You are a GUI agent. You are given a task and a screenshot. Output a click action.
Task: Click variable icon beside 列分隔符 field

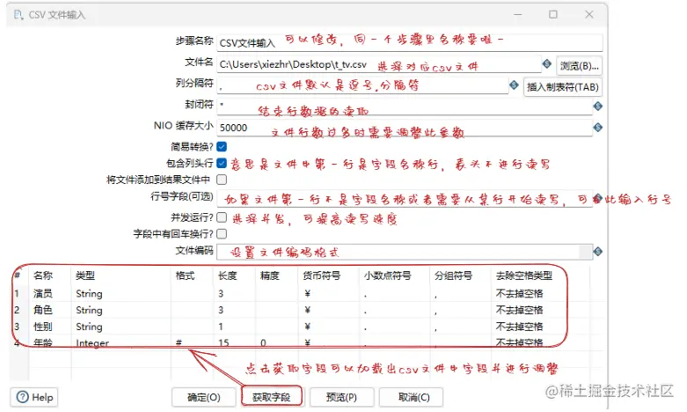[x=514, y=85]
